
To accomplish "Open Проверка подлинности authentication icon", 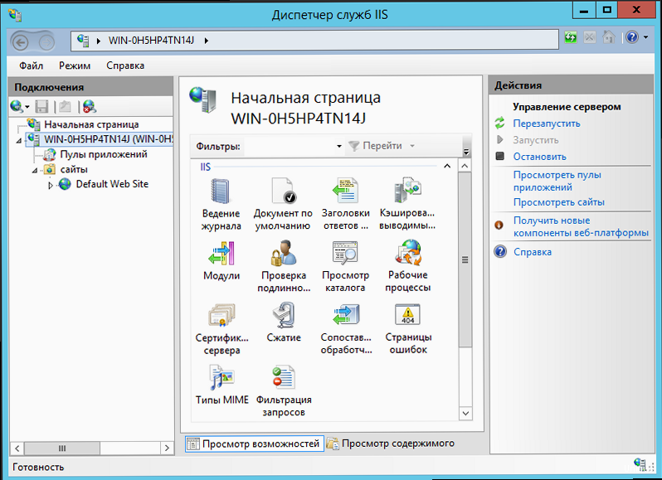I will 283,254.
